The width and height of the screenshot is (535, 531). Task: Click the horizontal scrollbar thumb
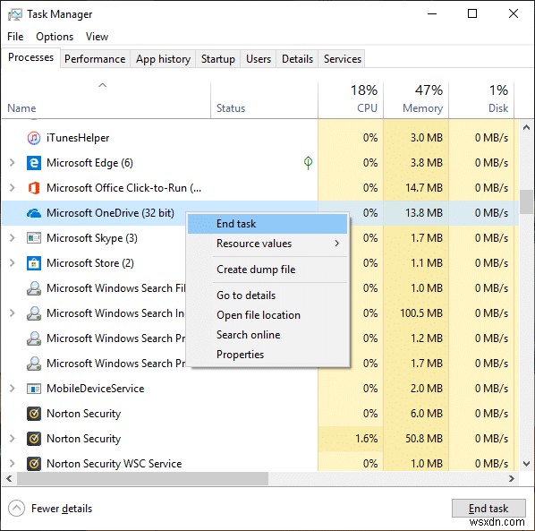(x=143, y=479)
